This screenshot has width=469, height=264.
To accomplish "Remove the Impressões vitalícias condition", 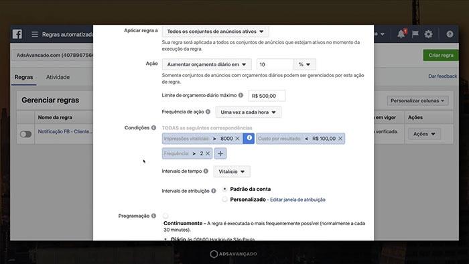I will coord(237,139).
